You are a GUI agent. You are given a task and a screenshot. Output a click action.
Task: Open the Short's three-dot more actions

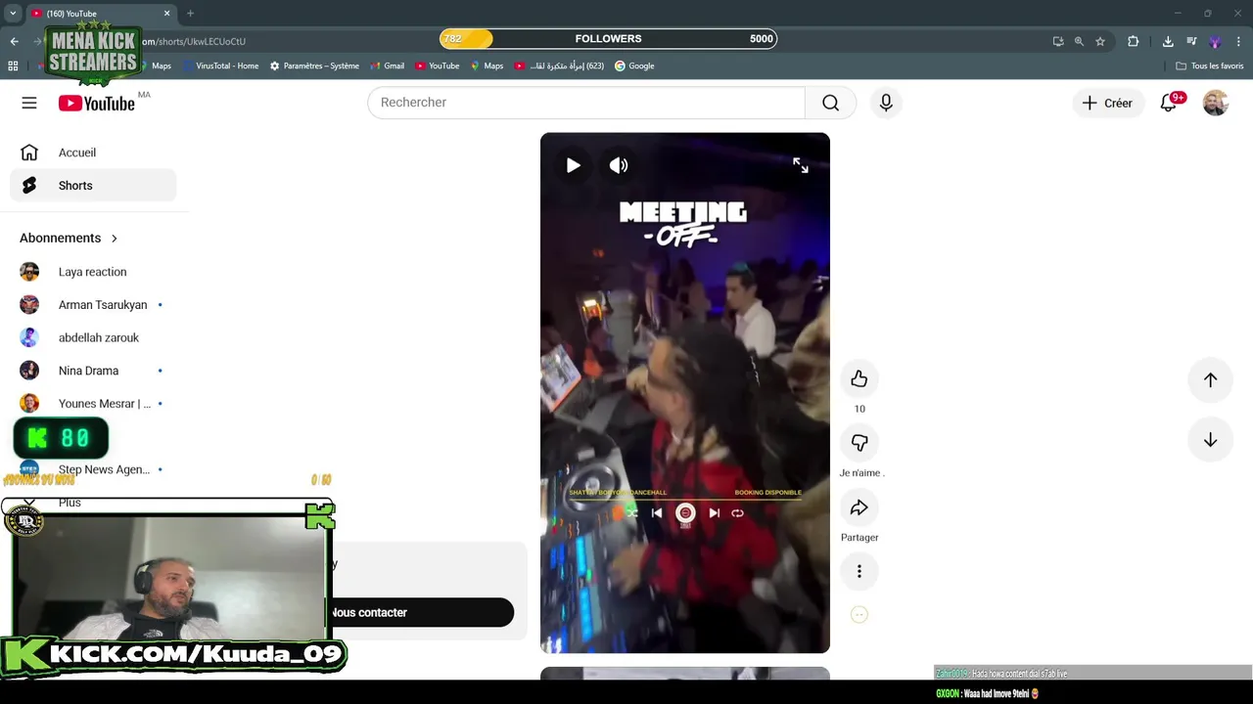coord(859,571)
